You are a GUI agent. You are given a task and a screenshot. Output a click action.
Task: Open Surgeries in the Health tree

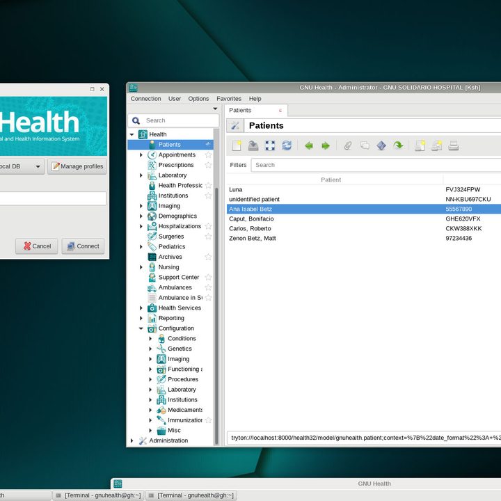(x=171, y=237)
